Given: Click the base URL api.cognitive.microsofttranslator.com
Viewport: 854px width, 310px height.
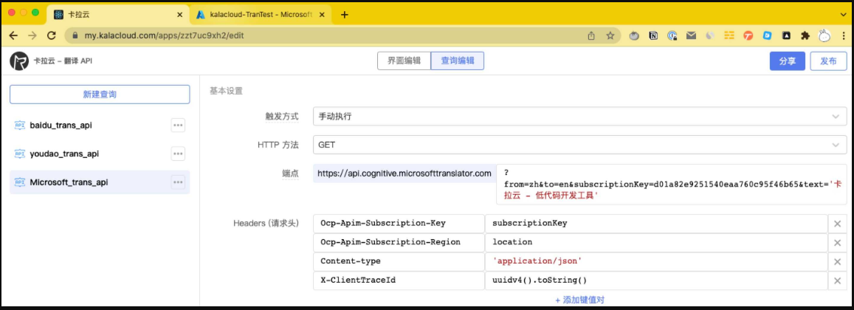Looking at the screenshot, I should [x=404, y=173].
